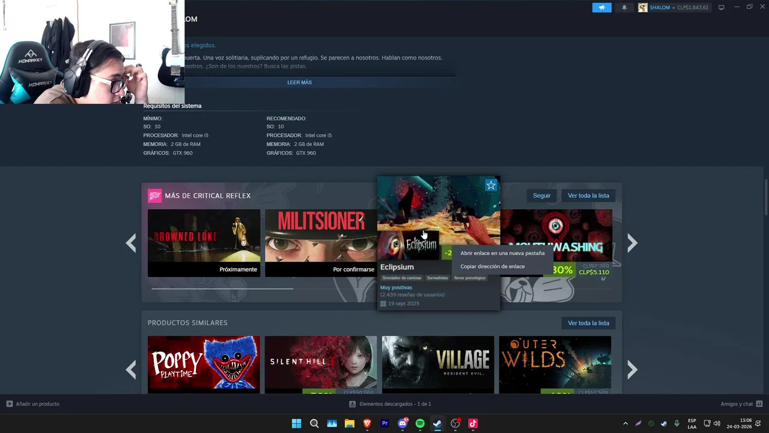Go to previous Critical Reflex carousel page
Viewport: 769px width, 433px height.
131,243
